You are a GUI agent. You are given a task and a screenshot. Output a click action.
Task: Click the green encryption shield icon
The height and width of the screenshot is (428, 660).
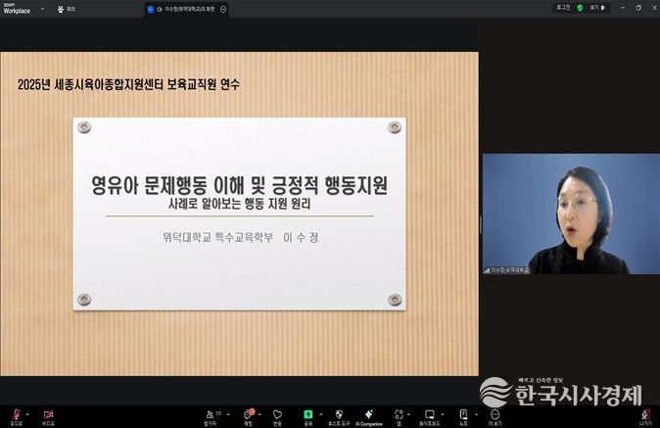[580, 8]
